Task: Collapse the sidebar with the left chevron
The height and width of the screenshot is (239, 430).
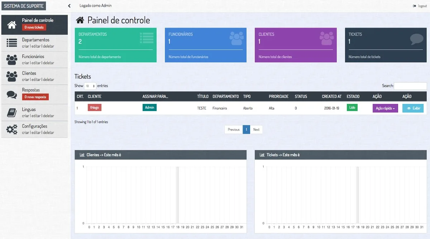Action: [x=69, y=6]
